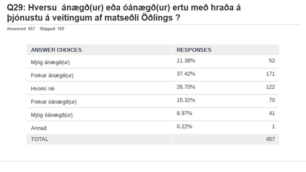Click the Q29 question title text

coord(124,13)
